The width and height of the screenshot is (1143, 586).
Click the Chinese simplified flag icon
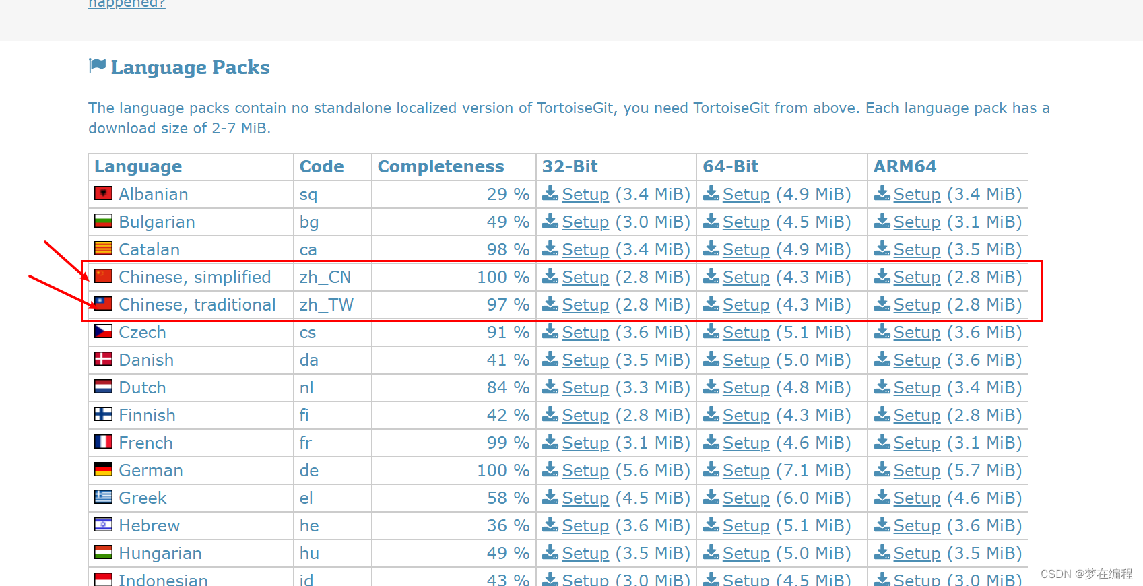click(103, 276)
